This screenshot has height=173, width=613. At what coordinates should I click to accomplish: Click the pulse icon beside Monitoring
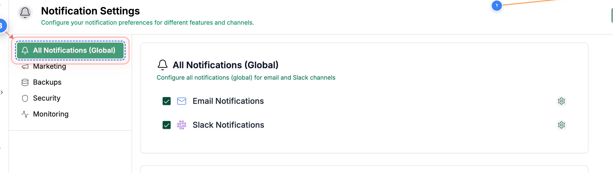point(25,114)
